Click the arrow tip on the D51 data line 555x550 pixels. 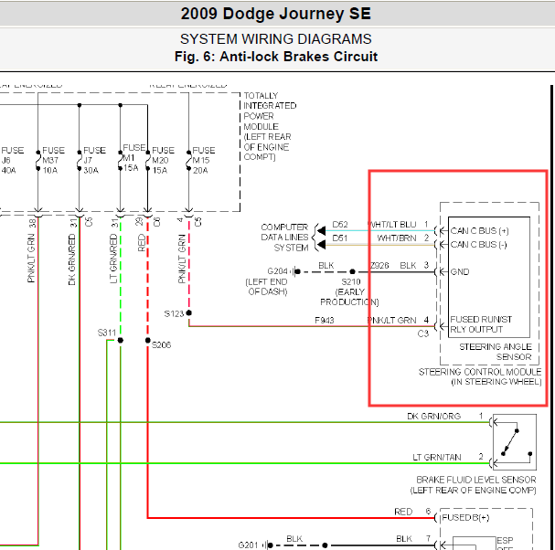coord(321,245)
